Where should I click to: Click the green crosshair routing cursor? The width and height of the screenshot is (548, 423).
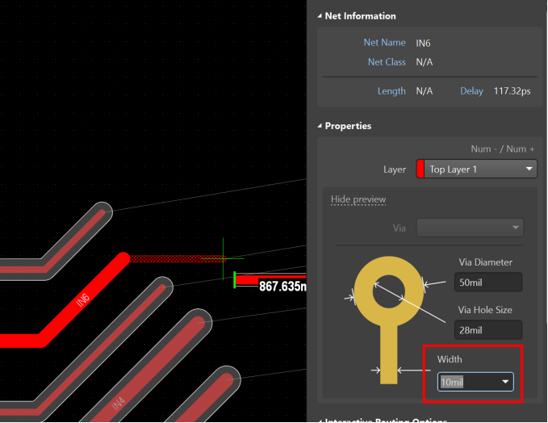224,258
